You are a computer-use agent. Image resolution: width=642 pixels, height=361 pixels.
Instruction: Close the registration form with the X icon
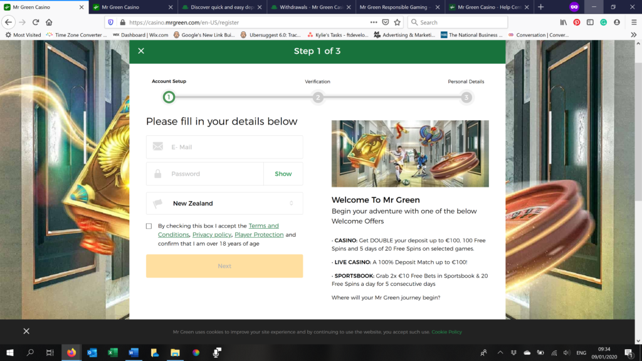pyautogui.click(x=141, y=51)
